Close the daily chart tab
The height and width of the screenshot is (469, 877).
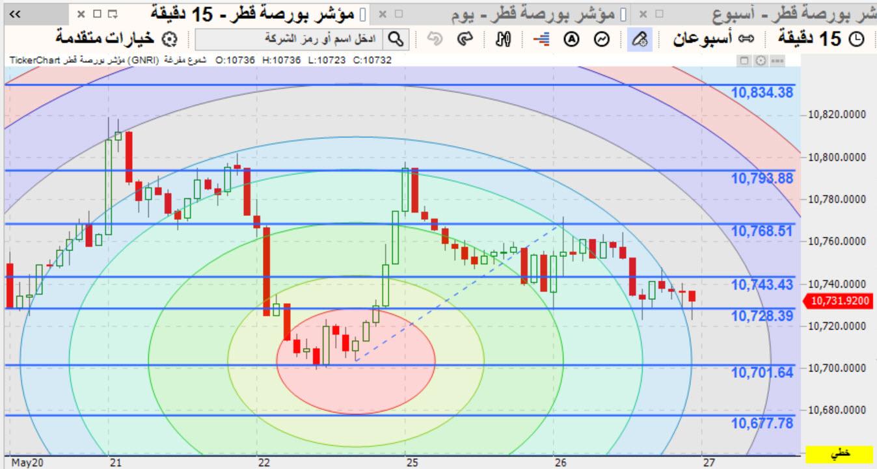383,14
